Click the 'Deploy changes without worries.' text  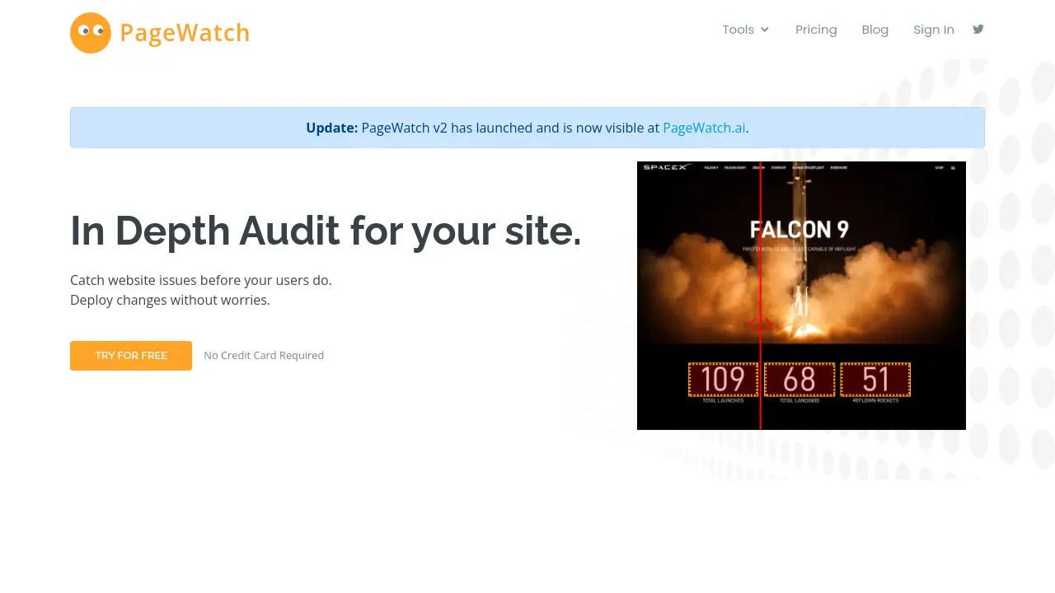pos(170,300)
